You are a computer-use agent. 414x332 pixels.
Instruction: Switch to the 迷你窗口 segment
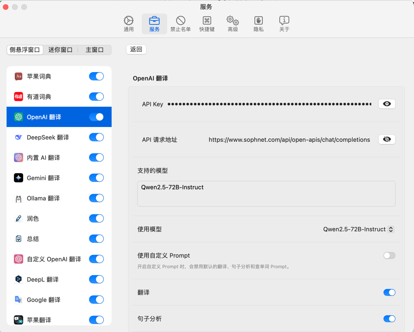click(60, 50)
